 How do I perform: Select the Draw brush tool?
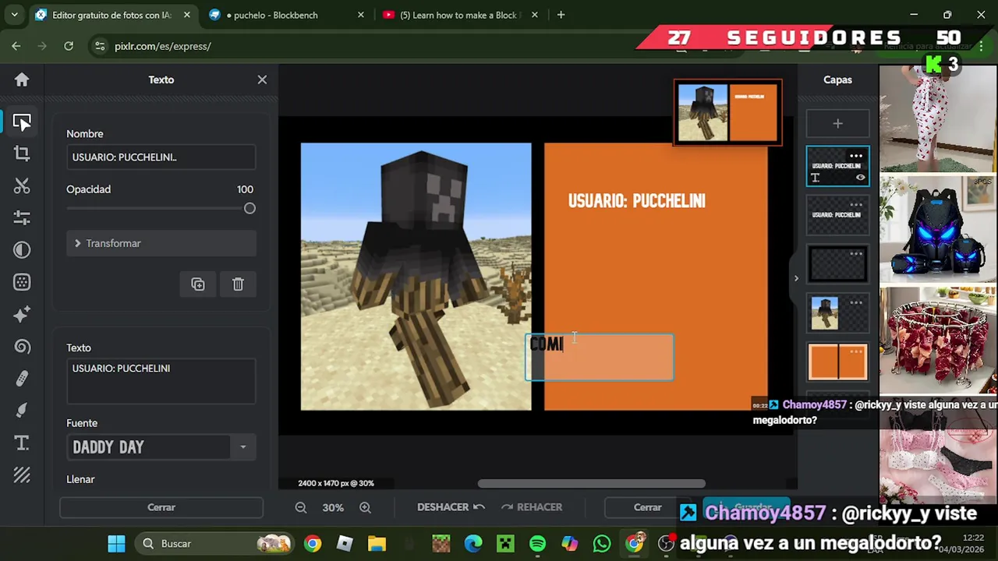tap(22, 411)
